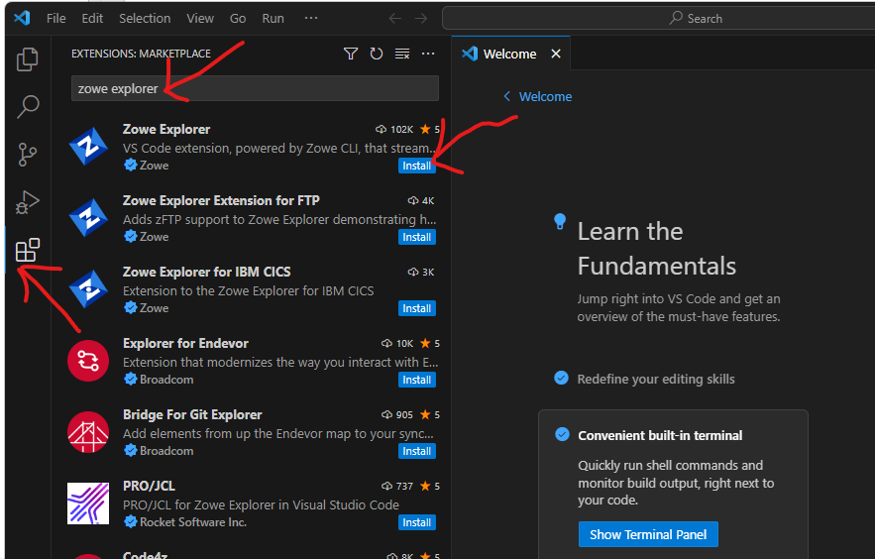Open the Run and Debug view
Screen dimensions: 875x559
[28, 202]
